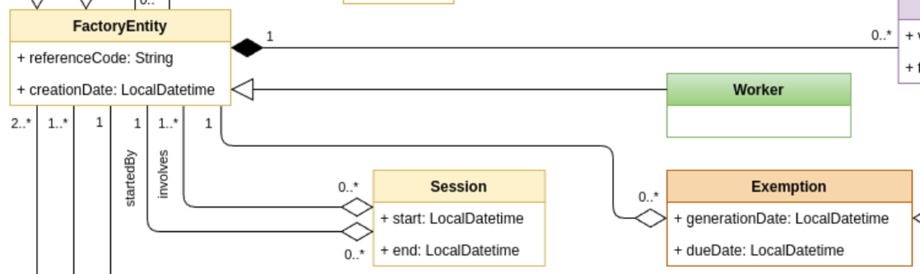Click the creationDate: LocalDatetime attribute
The height and width of the screenshot is (274, 920).
tap(115, 90)
